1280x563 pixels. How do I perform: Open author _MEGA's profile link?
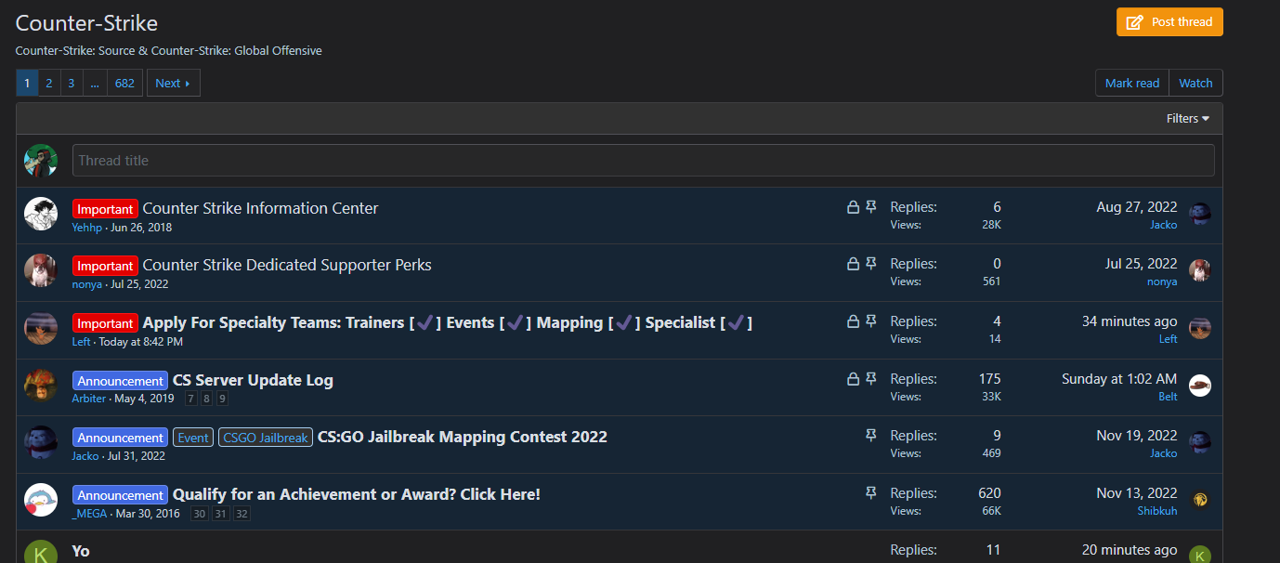coord(90,514)
